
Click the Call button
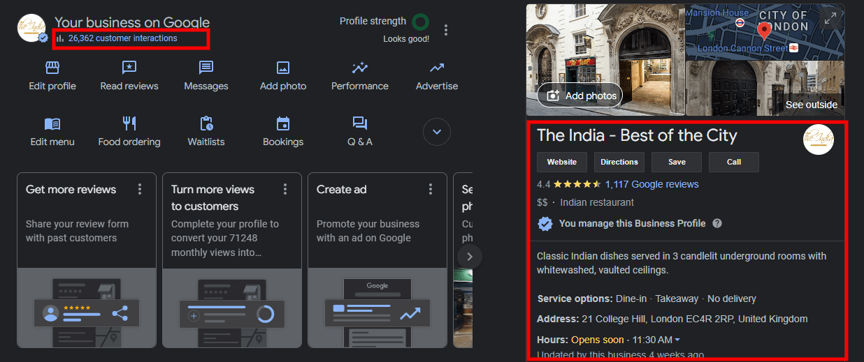click(x=734, y=162)
